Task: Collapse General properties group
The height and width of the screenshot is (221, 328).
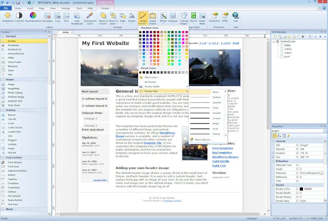Action: (x=273, y=141)
